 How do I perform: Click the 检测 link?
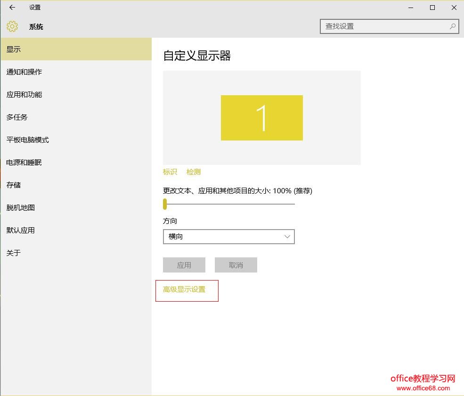[194, 172]
